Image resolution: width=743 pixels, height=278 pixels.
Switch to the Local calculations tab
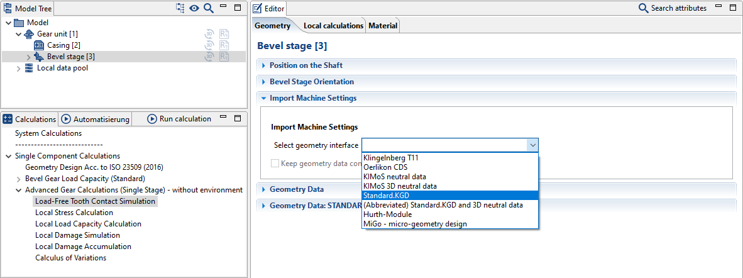pos(333,26)
